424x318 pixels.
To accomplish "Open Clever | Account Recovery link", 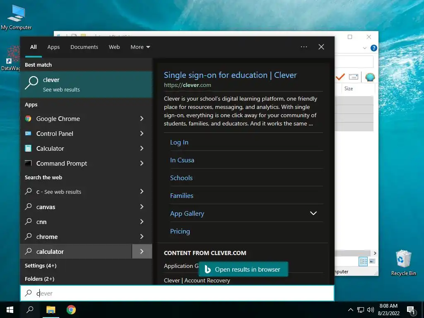I will point(197,280).
